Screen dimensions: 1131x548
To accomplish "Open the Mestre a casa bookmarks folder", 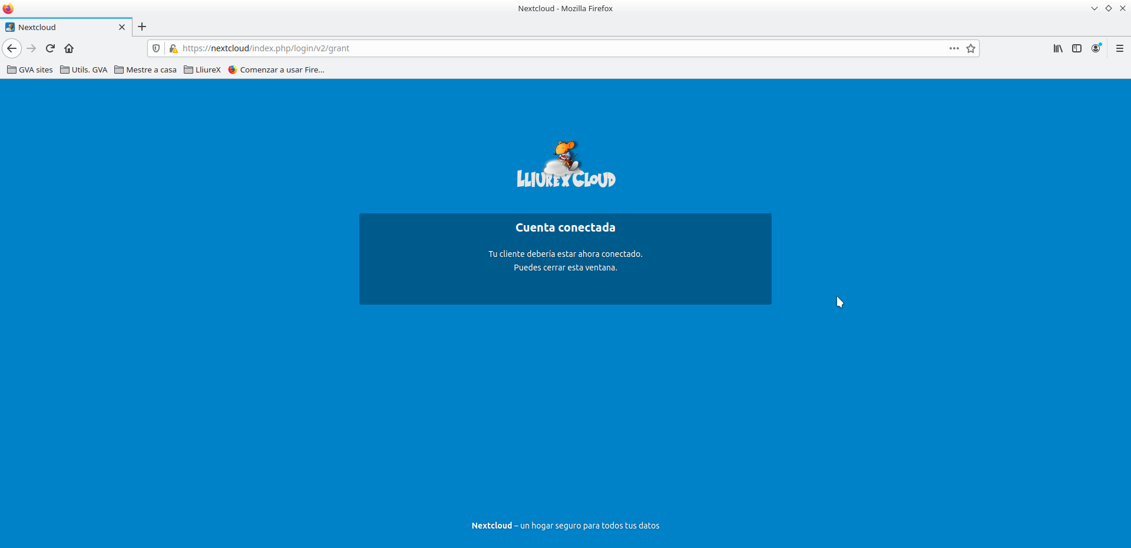I will tap(145, 70).
